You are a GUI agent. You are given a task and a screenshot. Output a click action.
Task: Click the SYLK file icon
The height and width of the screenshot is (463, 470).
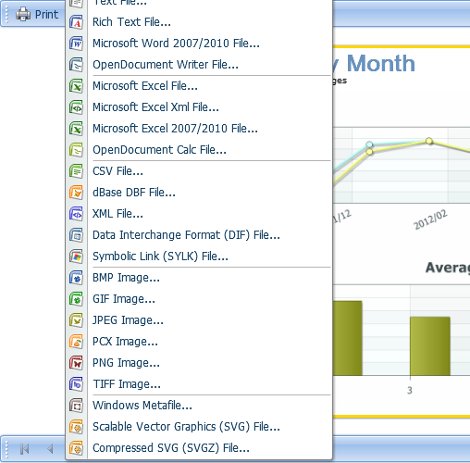point(76,257)
